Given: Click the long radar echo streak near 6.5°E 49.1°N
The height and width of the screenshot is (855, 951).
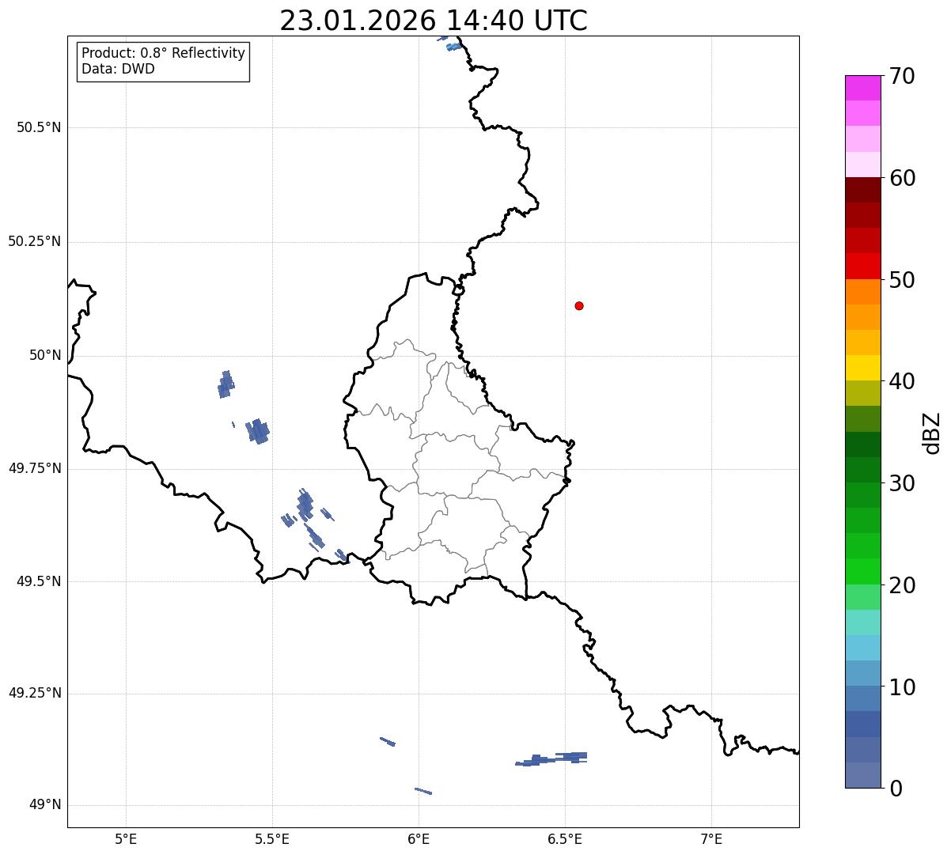Looking at the screenshot, I should 552,759.
